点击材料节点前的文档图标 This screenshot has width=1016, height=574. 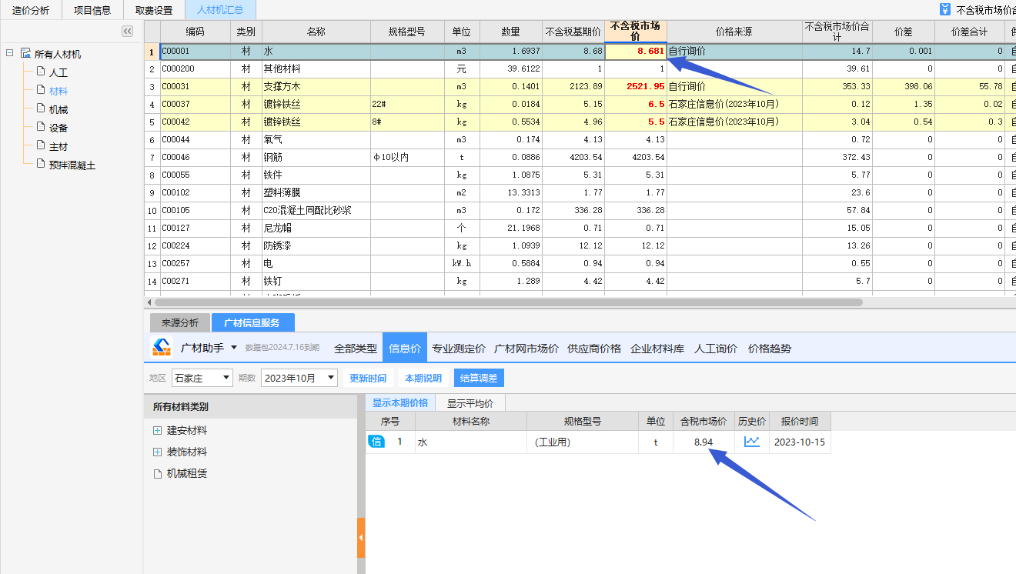42,90
